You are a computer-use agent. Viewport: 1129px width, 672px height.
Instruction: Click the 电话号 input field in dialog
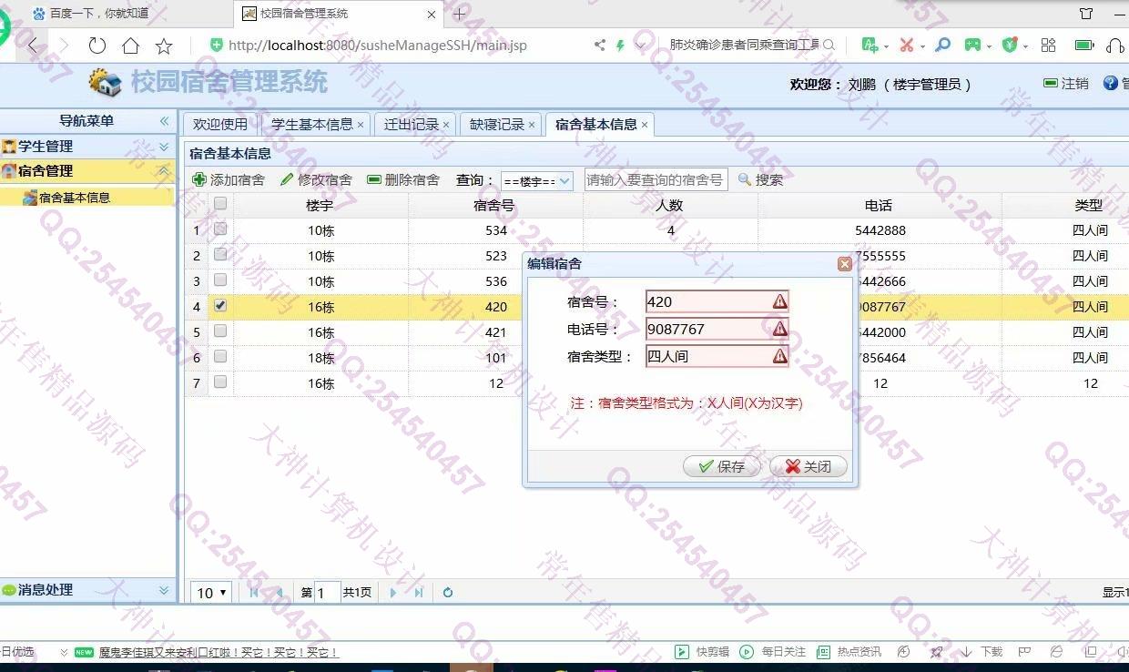707,330
